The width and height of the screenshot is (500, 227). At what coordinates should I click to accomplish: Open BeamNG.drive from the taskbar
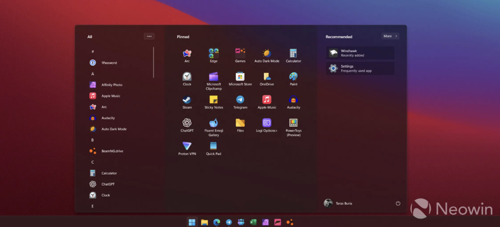coord(290,222)
